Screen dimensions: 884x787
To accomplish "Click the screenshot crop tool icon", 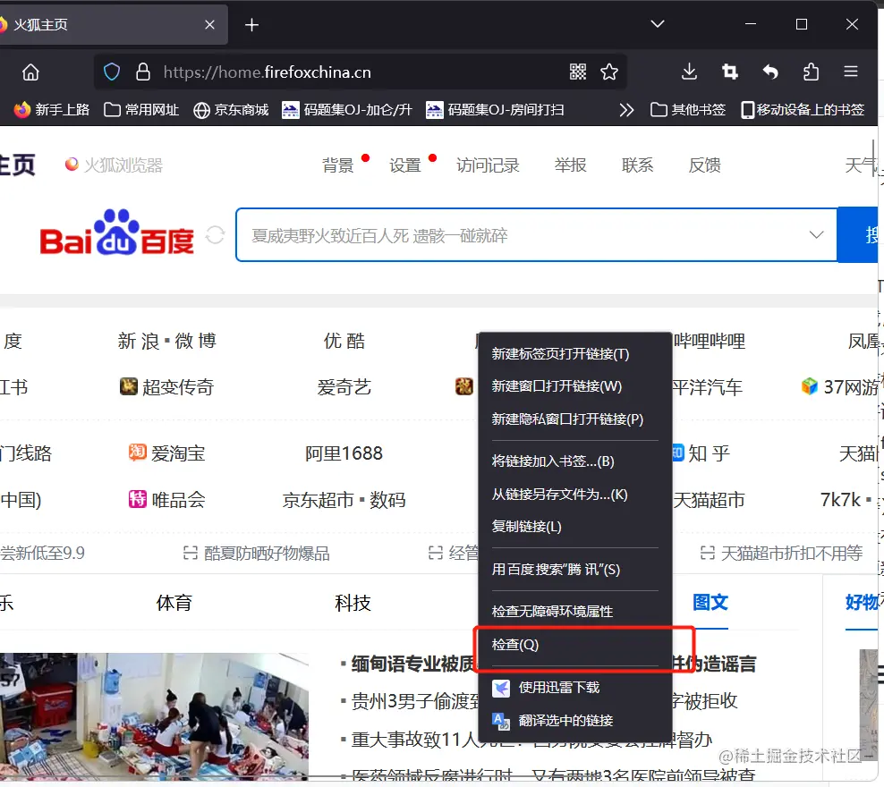I will 729,72.
